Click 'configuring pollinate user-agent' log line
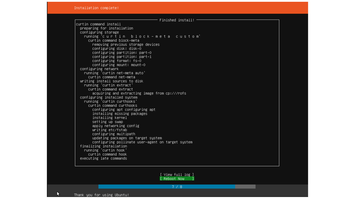The width and height of the screenshot is (355, 199). pos(142,142)
